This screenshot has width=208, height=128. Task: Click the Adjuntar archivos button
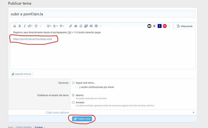tap(21, 74)
